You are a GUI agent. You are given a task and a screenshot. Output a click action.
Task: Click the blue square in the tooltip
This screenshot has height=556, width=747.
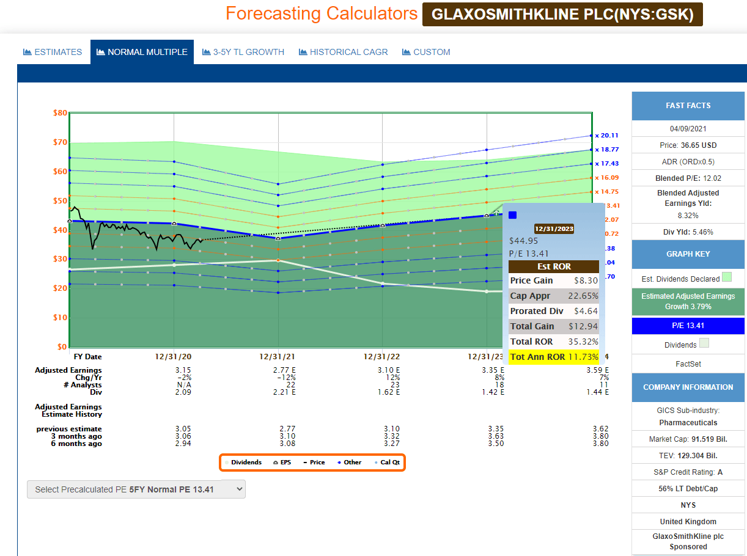click(x=513, y=215)
